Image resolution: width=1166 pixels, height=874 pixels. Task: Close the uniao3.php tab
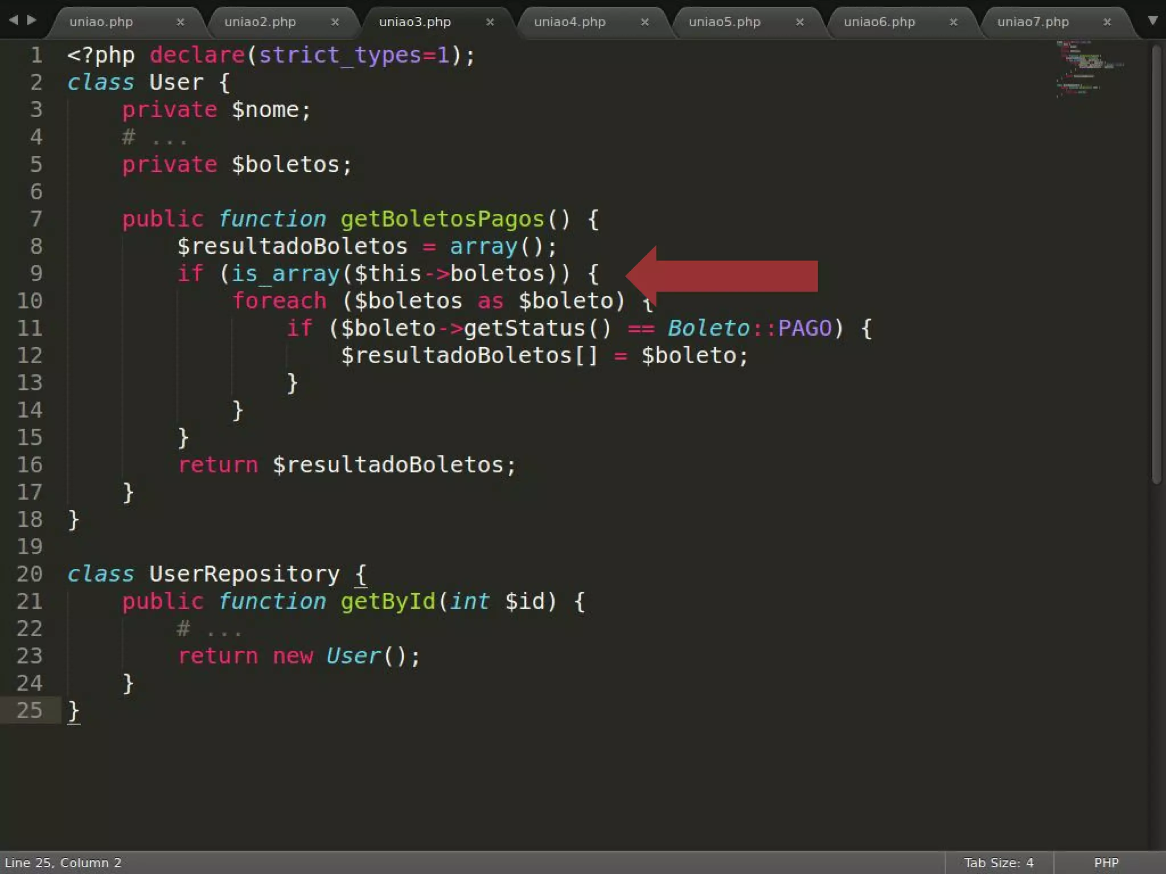click(490, 22)
